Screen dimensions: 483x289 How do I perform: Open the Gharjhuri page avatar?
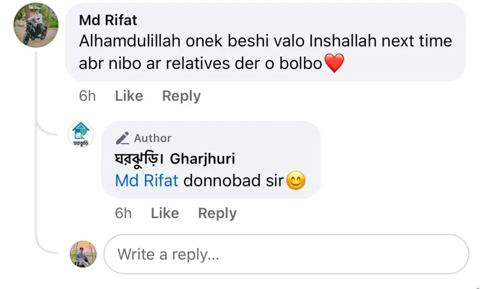click(81, 134)
